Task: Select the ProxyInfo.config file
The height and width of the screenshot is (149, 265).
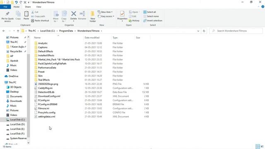Action: coord(47,113)
